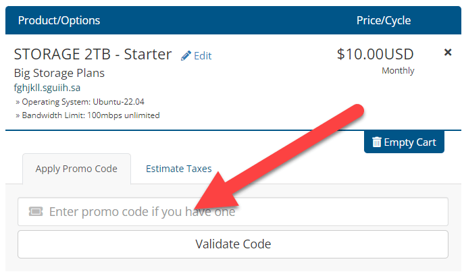Click the Bandwidth Limit 100mbps line
Screen dimensions: 462x274
pyautogui.click(x=87, y=115)
